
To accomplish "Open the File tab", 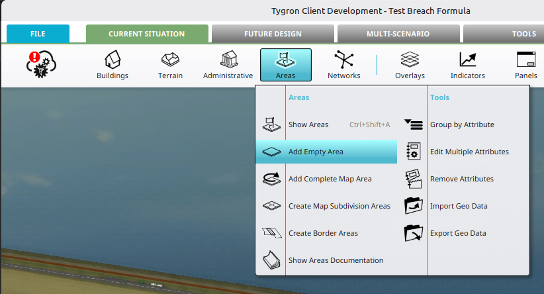I will tap(38, 34).
